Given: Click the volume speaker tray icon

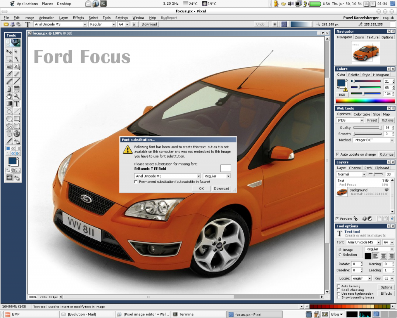Looking at the screenshot, I should tap(291, 3).
